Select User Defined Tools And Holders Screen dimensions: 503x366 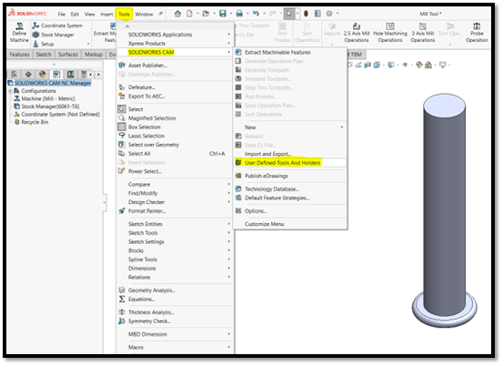[290, 163]
